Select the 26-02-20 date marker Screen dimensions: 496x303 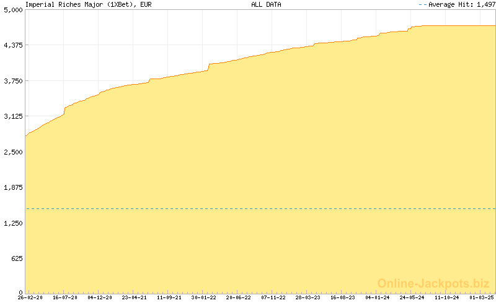(x=30, y=297)
